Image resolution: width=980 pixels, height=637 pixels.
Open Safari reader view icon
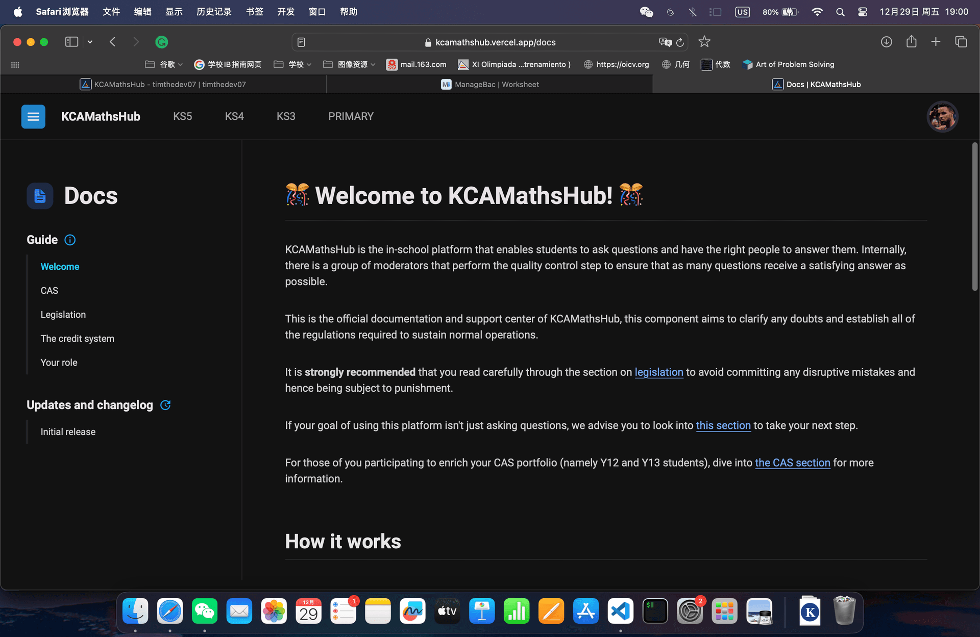(x=301, y=42)
